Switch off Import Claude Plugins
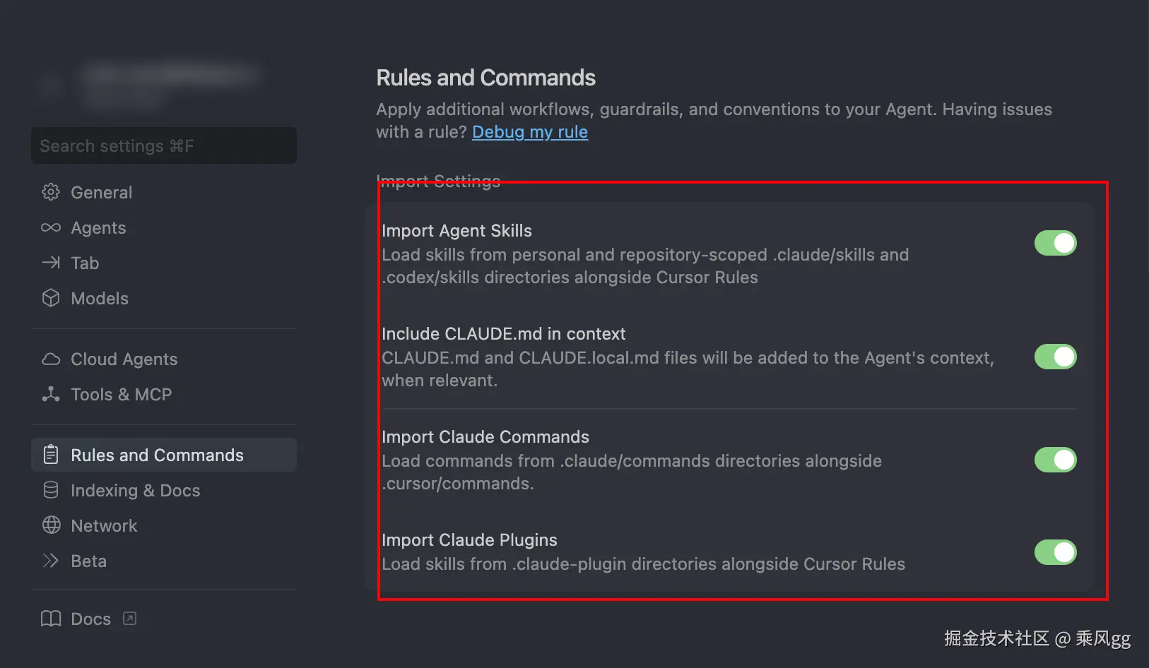The image size is (1149, 668). (x=1055, y=552)
